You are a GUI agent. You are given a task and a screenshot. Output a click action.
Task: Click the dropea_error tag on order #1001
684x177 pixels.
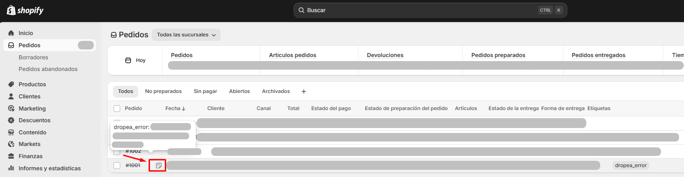(x=631, y=165)
